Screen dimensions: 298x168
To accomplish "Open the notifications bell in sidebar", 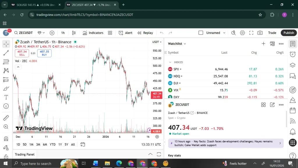I will pos(293,132).
